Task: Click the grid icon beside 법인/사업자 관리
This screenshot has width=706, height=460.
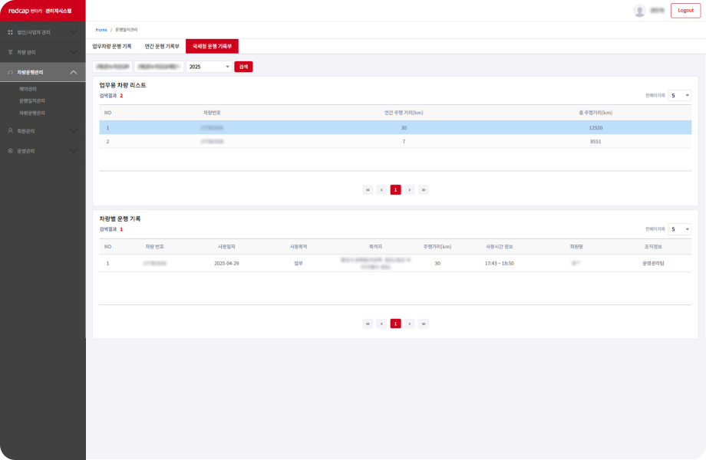Action: click(10, 32)
